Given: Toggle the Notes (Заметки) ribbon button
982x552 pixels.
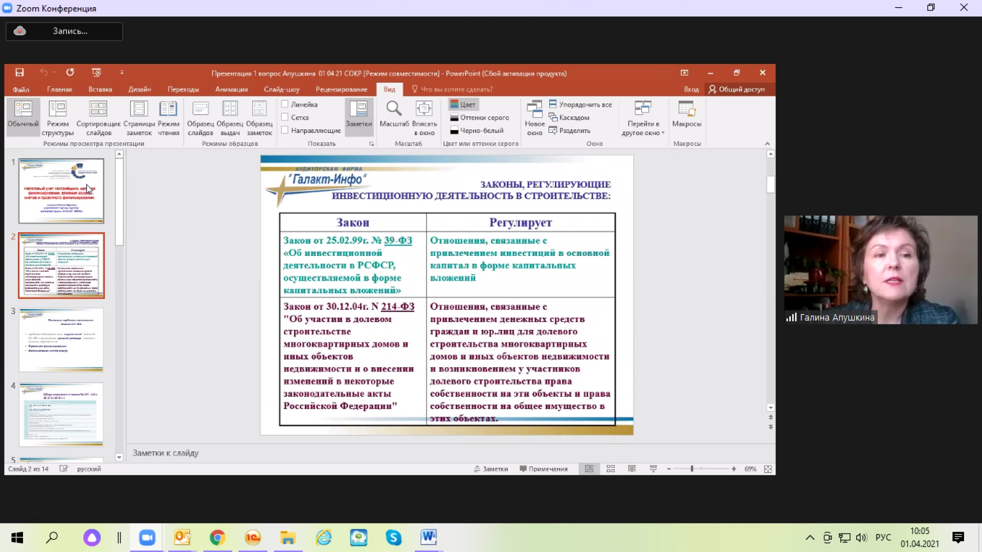Looking at the screenshot, I should (x=359, y=109).
